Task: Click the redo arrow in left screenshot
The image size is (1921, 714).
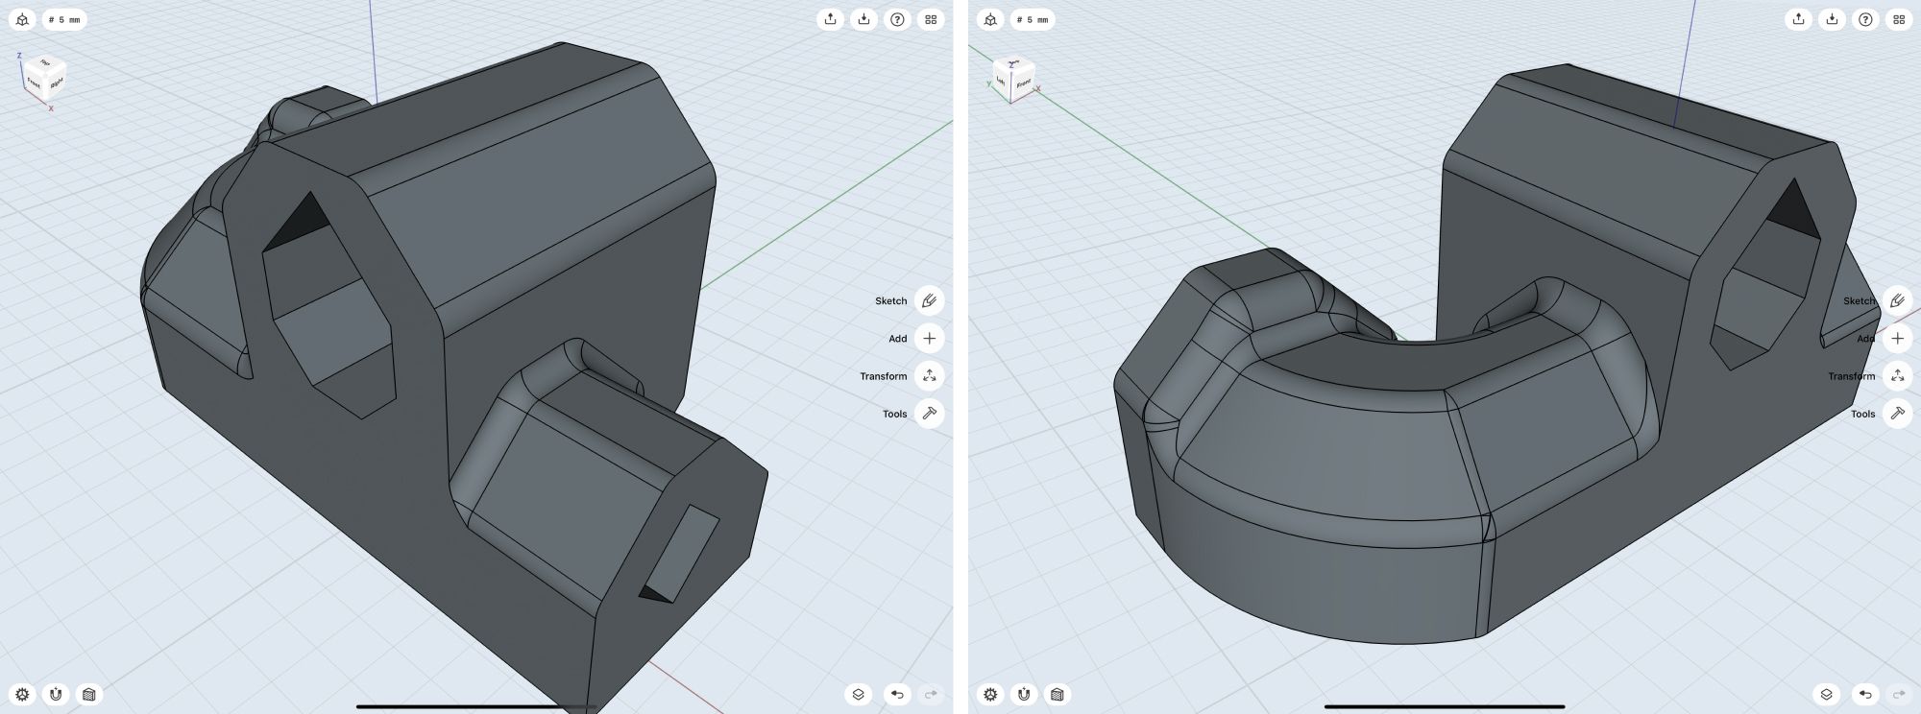Action: [x=931, y=694]
